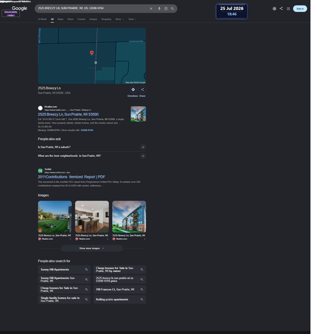314x334 pixels.
Task: Click the purple-text box under the Google logo
Action: click(11, 13)
